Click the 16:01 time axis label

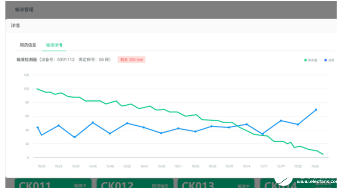(x=178, y=167)
